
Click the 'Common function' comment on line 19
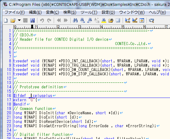[36, 109]
